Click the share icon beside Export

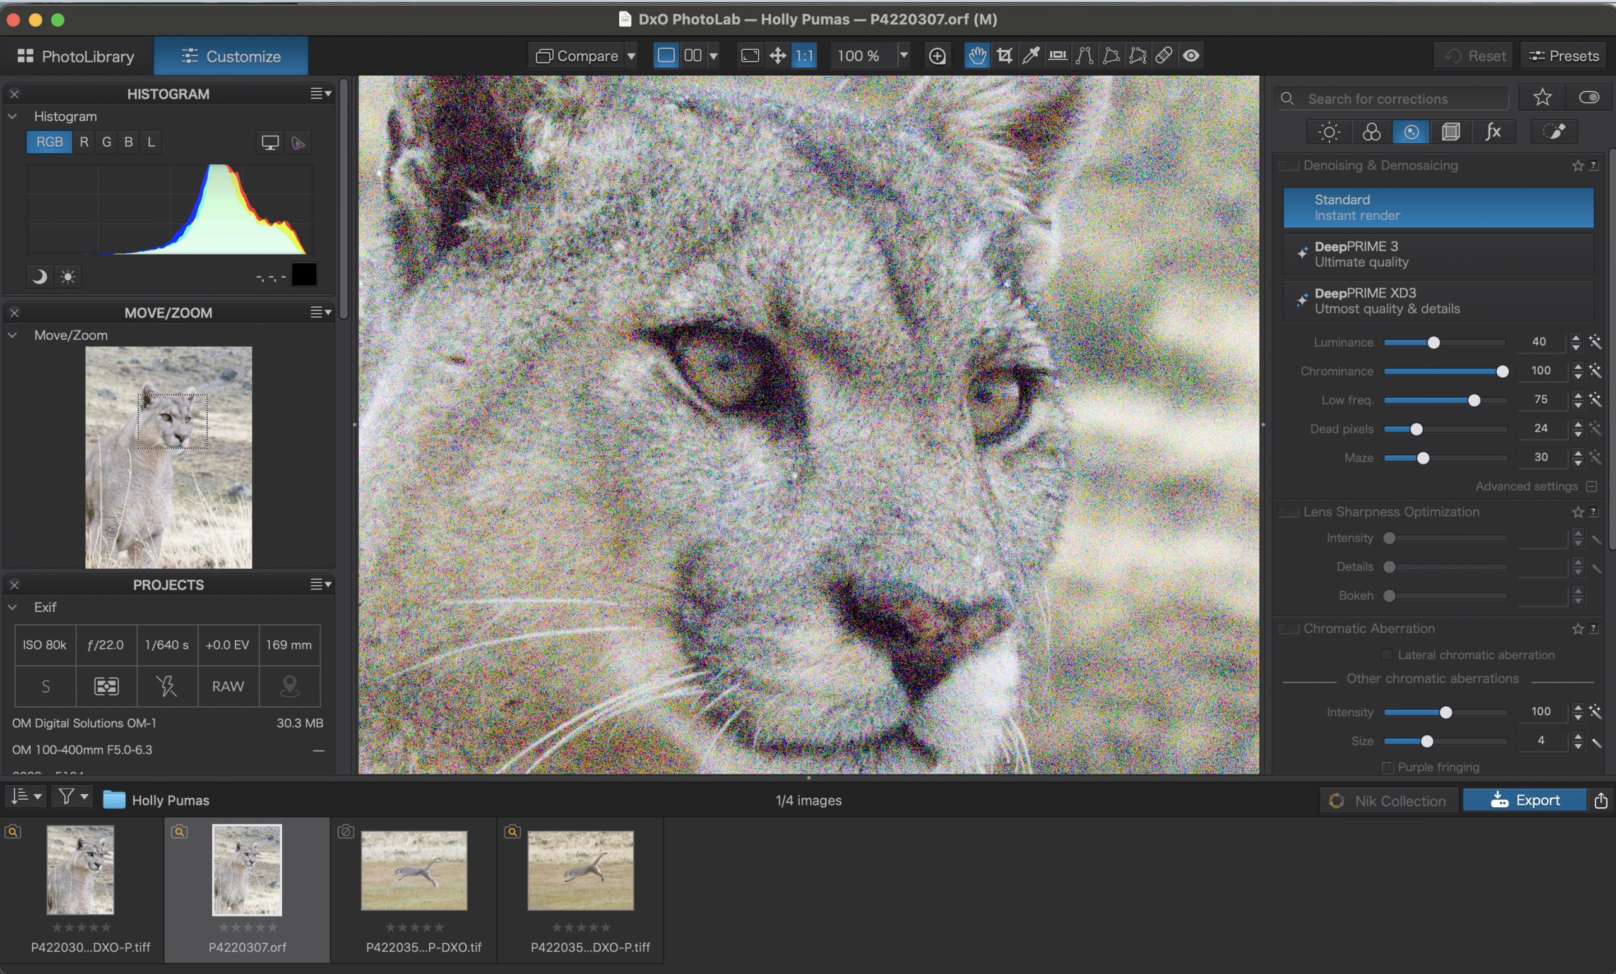pos(1601,800)
